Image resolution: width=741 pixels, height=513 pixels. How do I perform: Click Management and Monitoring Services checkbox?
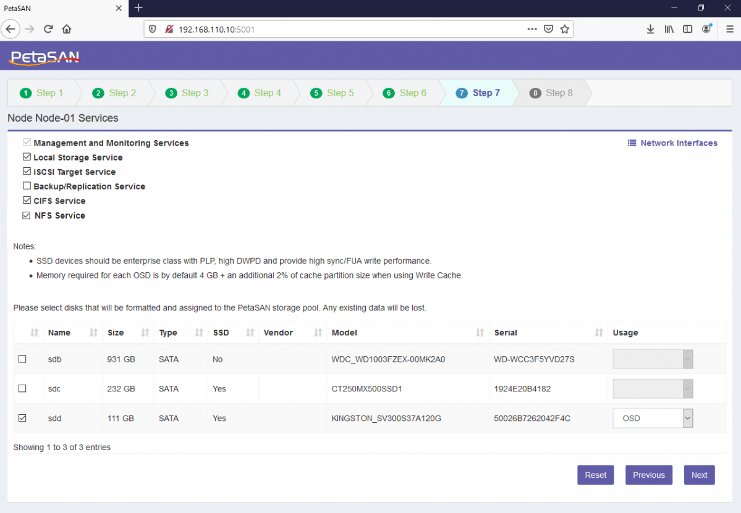pos(27,143)
